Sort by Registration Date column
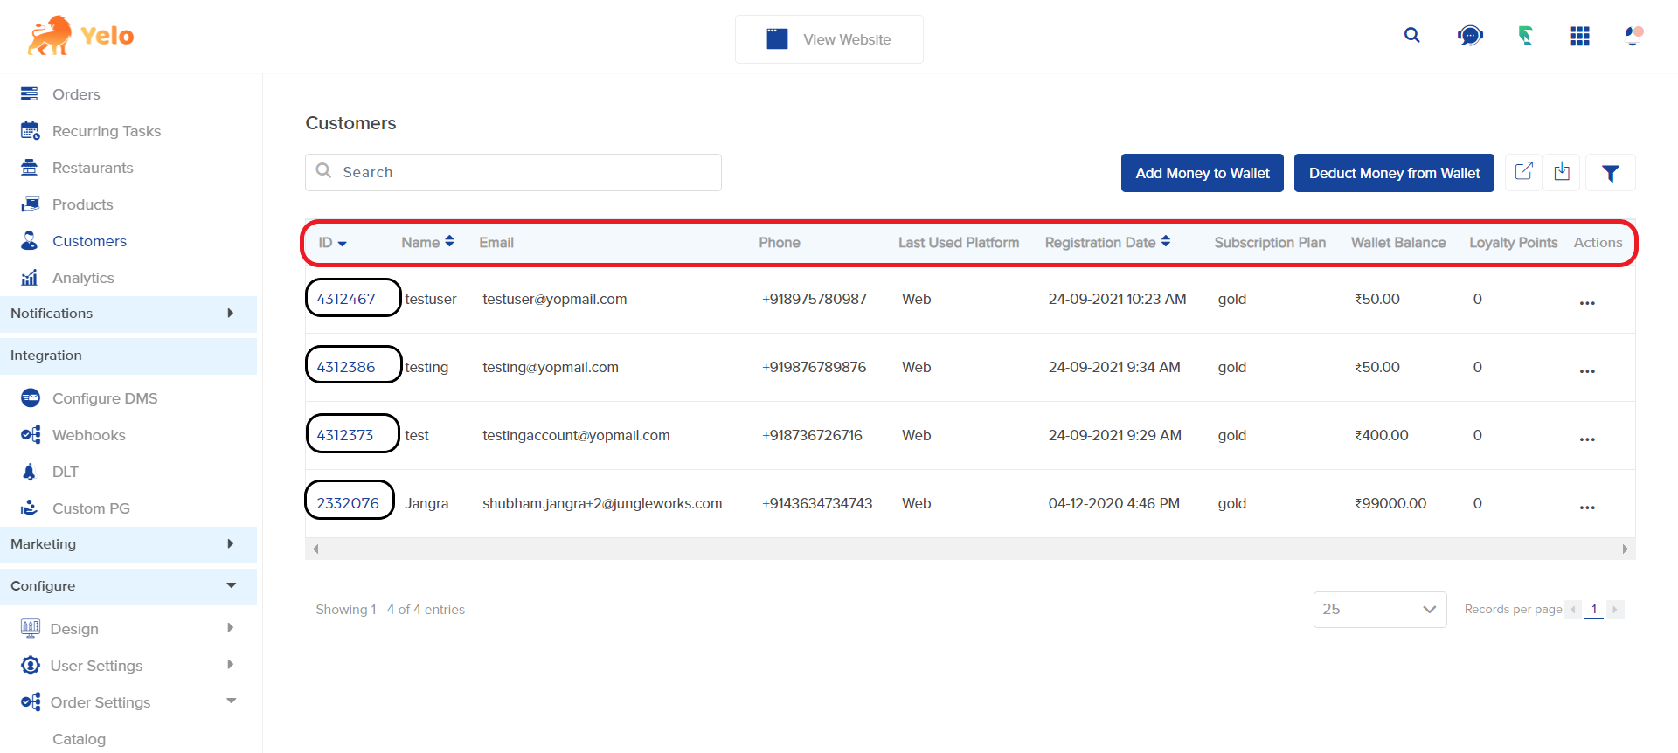1678x753 pixels. [1107, 242]
